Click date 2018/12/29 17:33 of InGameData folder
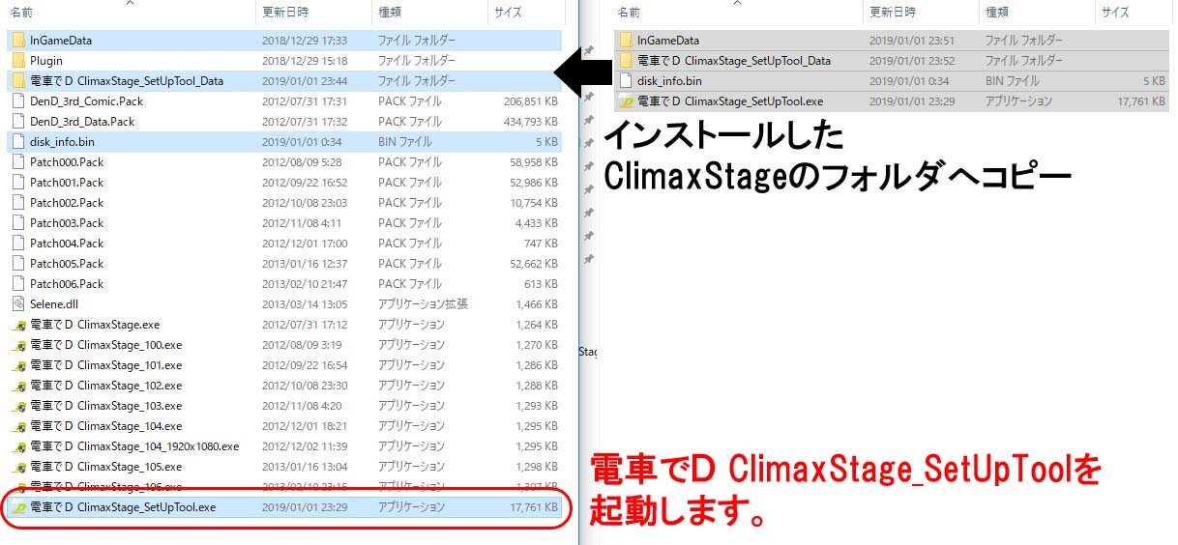 (304, 41)
